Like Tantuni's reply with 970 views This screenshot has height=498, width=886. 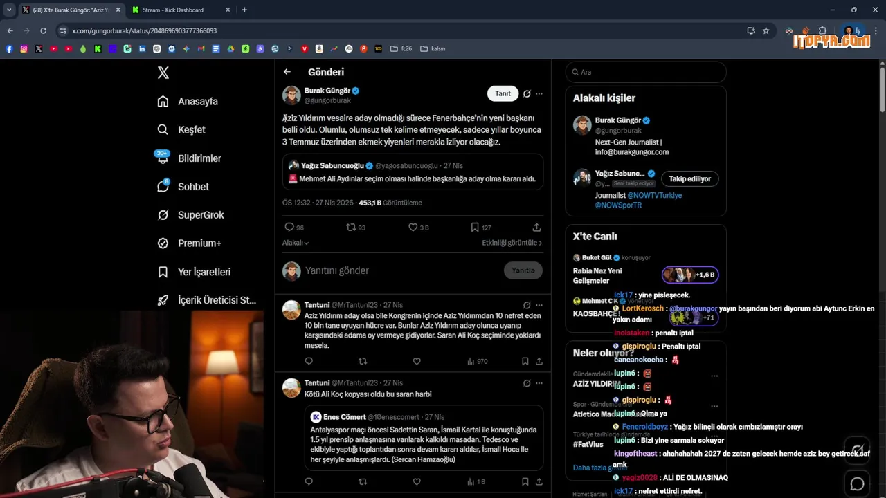coord(417,361)
